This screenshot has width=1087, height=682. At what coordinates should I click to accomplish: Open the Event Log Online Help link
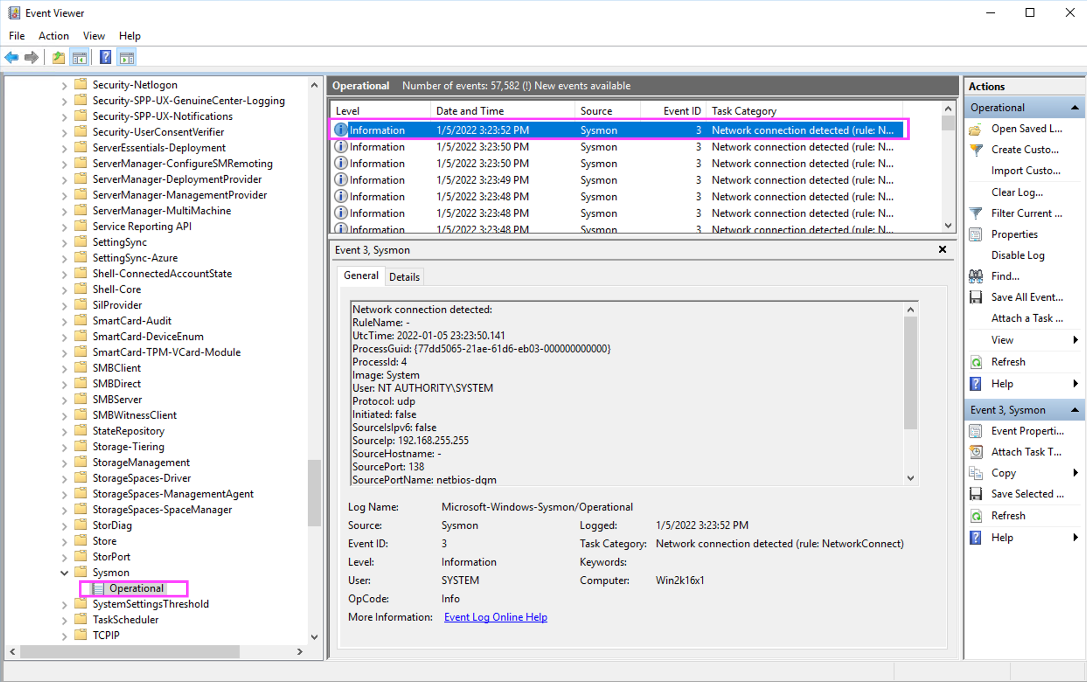coord(495,616)
